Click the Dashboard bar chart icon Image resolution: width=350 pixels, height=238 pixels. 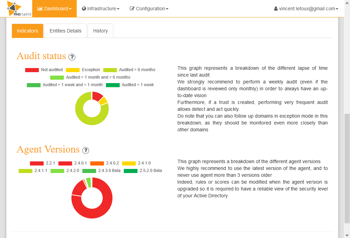coord(40,9)
